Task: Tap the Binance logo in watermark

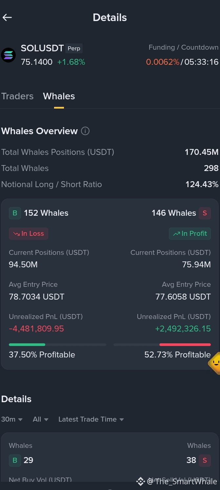Action: pyautogui.click(x=141, y=482)
